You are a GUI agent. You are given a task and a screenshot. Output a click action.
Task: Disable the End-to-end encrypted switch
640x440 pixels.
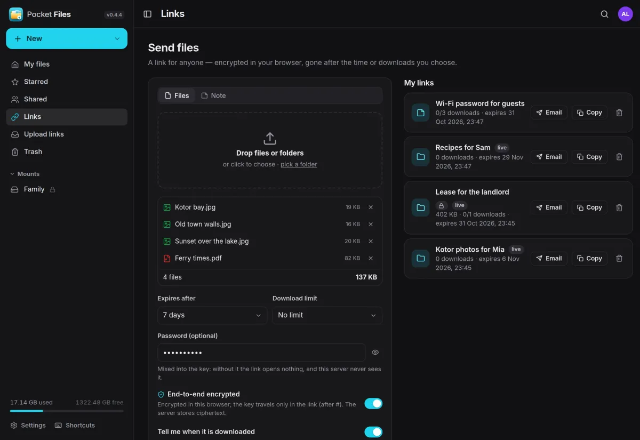point(373,404)
